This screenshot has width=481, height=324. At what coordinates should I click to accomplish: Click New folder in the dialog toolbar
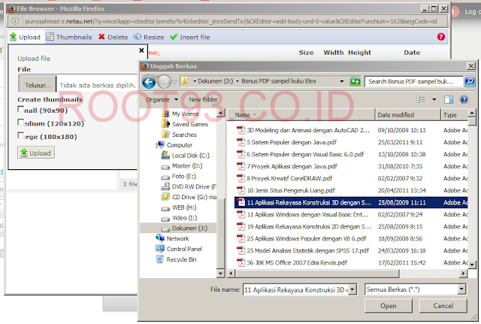pos(203,100)
